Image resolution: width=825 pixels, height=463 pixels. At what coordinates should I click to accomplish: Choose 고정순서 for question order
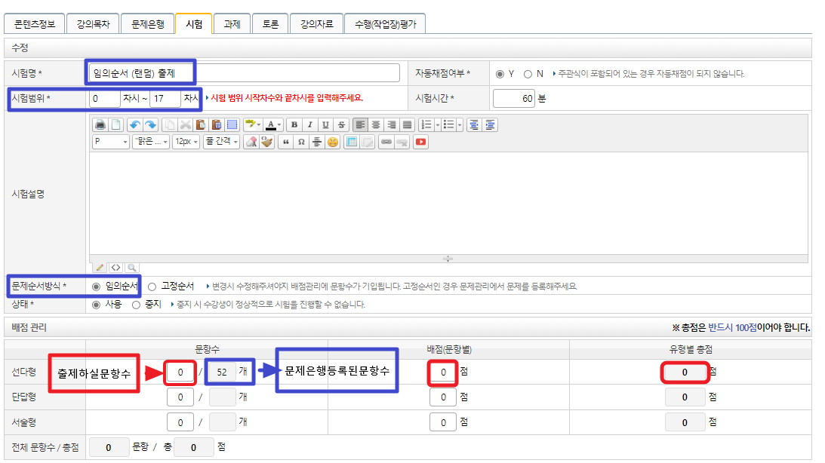152,287
